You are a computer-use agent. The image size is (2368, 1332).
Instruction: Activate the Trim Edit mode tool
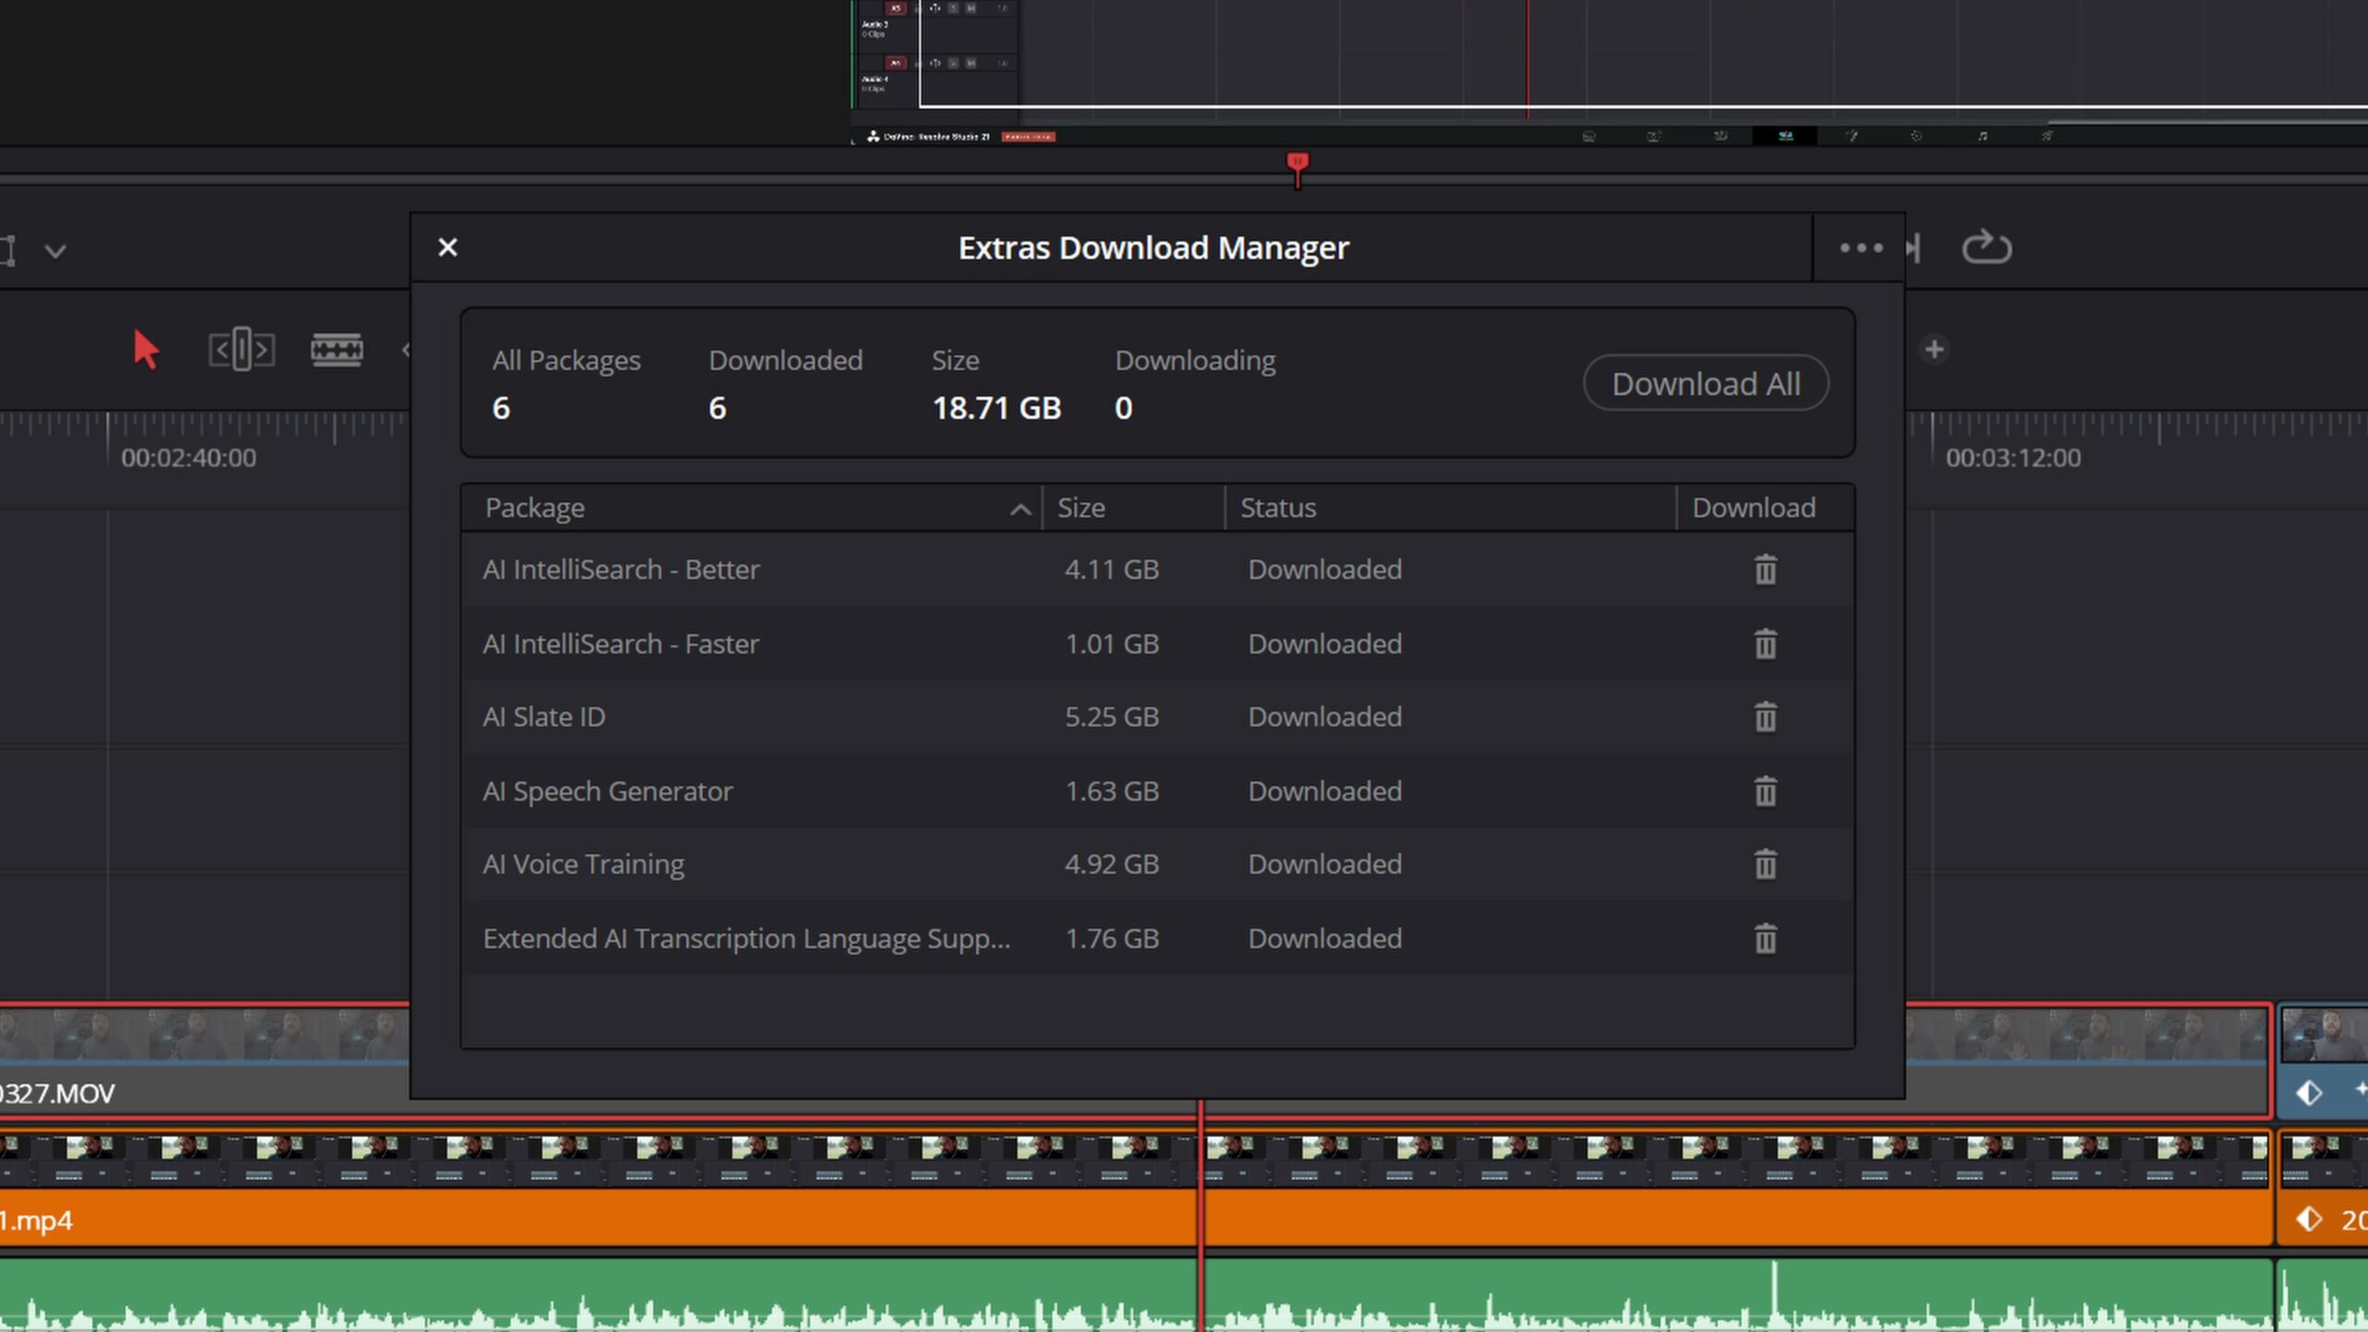coord(241,350)
